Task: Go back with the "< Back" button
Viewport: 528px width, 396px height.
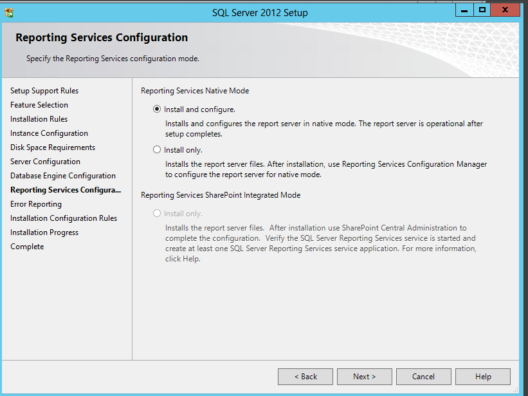Action: [305, 377]
